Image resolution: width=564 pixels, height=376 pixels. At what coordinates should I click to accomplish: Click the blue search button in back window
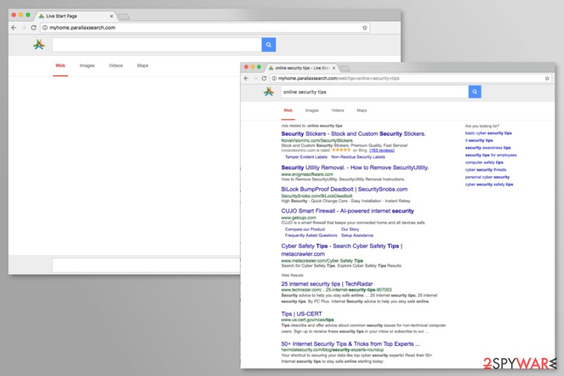[269, 44]
